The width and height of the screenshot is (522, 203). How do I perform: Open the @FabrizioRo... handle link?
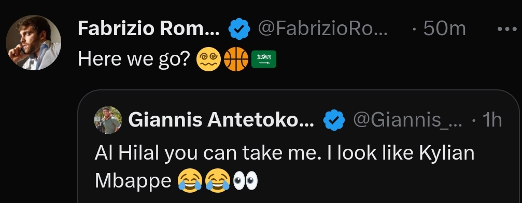click(322, 29)
